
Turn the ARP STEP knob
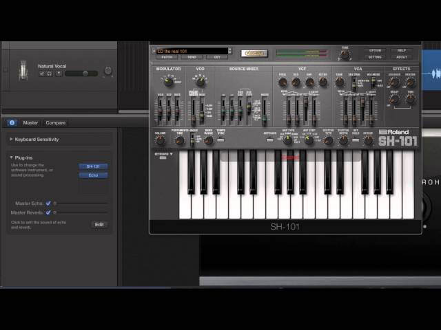[309, 140]
